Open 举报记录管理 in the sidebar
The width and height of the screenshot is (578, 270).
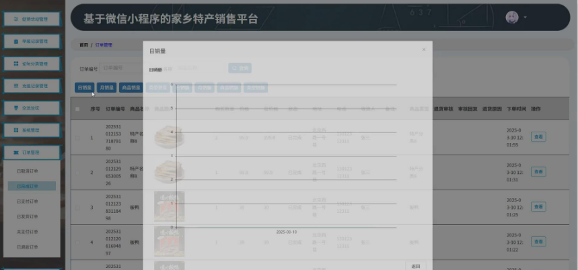[x=32, y=42]
